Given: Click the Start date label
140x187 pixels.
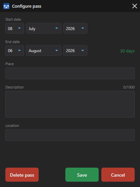Looking at the screenshot, I should pyautogui.click(x=13, y=19).
